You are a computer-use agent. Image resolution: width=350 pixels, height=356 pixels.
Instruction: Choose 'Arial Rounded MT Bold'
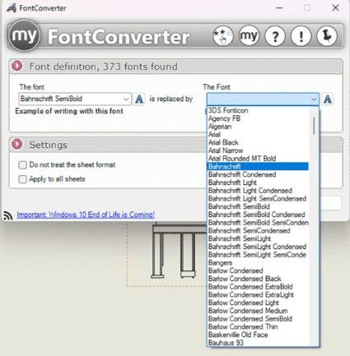258,159
